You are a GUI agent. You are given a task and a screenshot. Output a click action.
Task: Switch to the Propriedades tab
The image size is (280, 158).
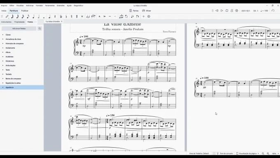point(19,22)
